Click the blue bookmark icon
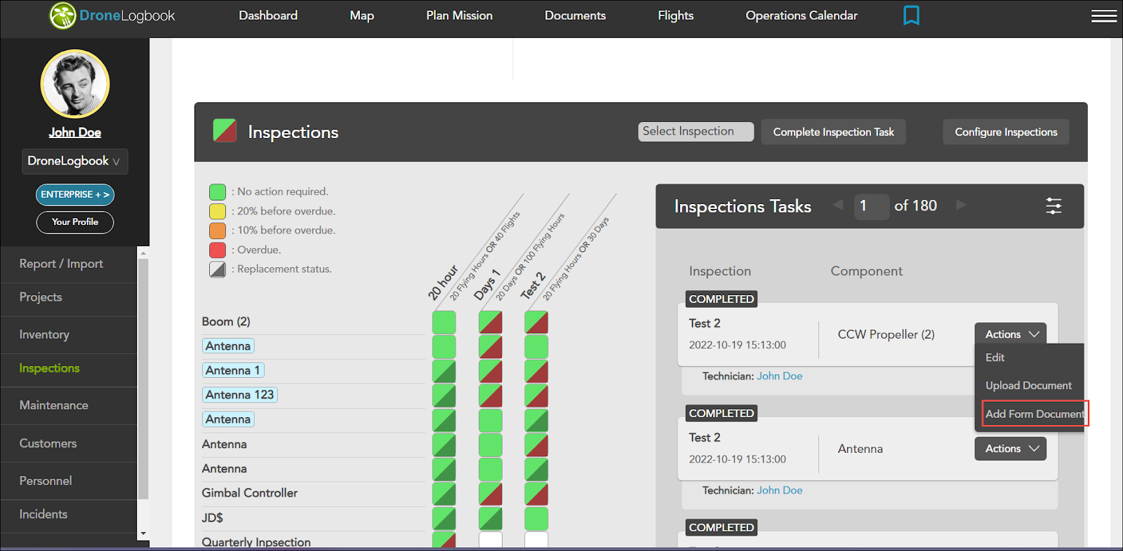 tap(911, 15)
